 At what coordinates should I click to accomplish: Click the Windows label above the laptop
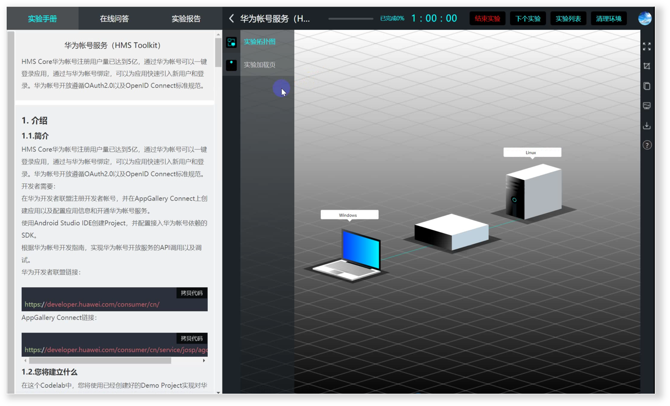click(x=349, y=215)
